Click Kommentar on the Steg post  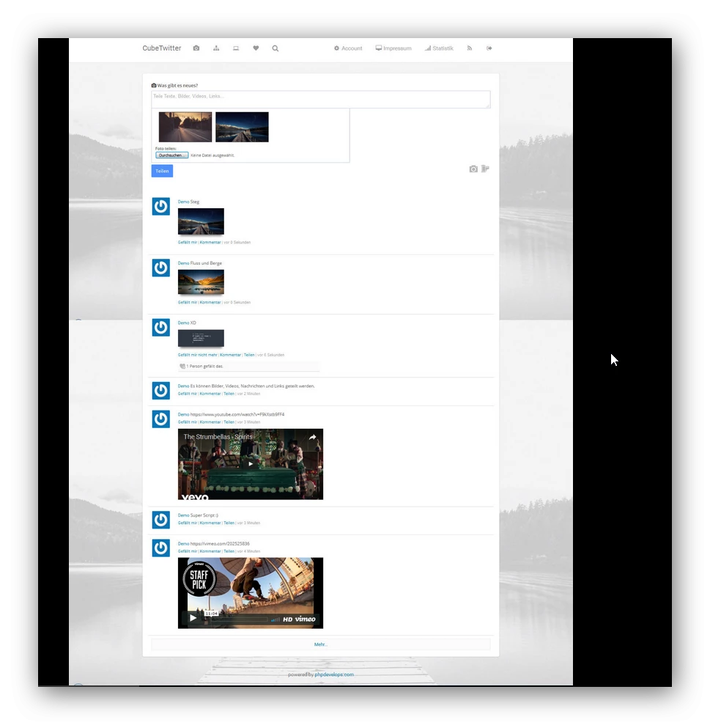[x=210, y=243]
